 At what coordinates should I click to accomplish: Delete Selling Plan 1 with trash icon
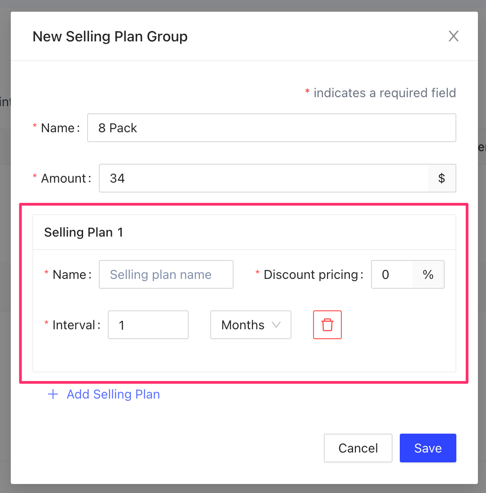point(327,325)
